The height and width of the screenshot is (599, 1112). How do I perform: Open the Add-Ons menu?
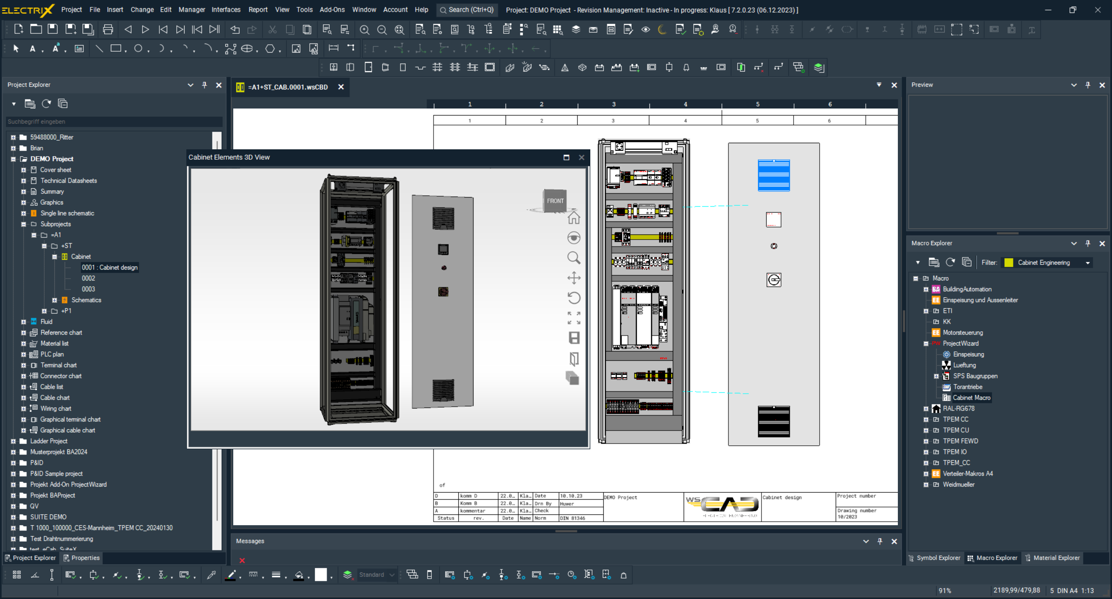[x=332, y=10]
